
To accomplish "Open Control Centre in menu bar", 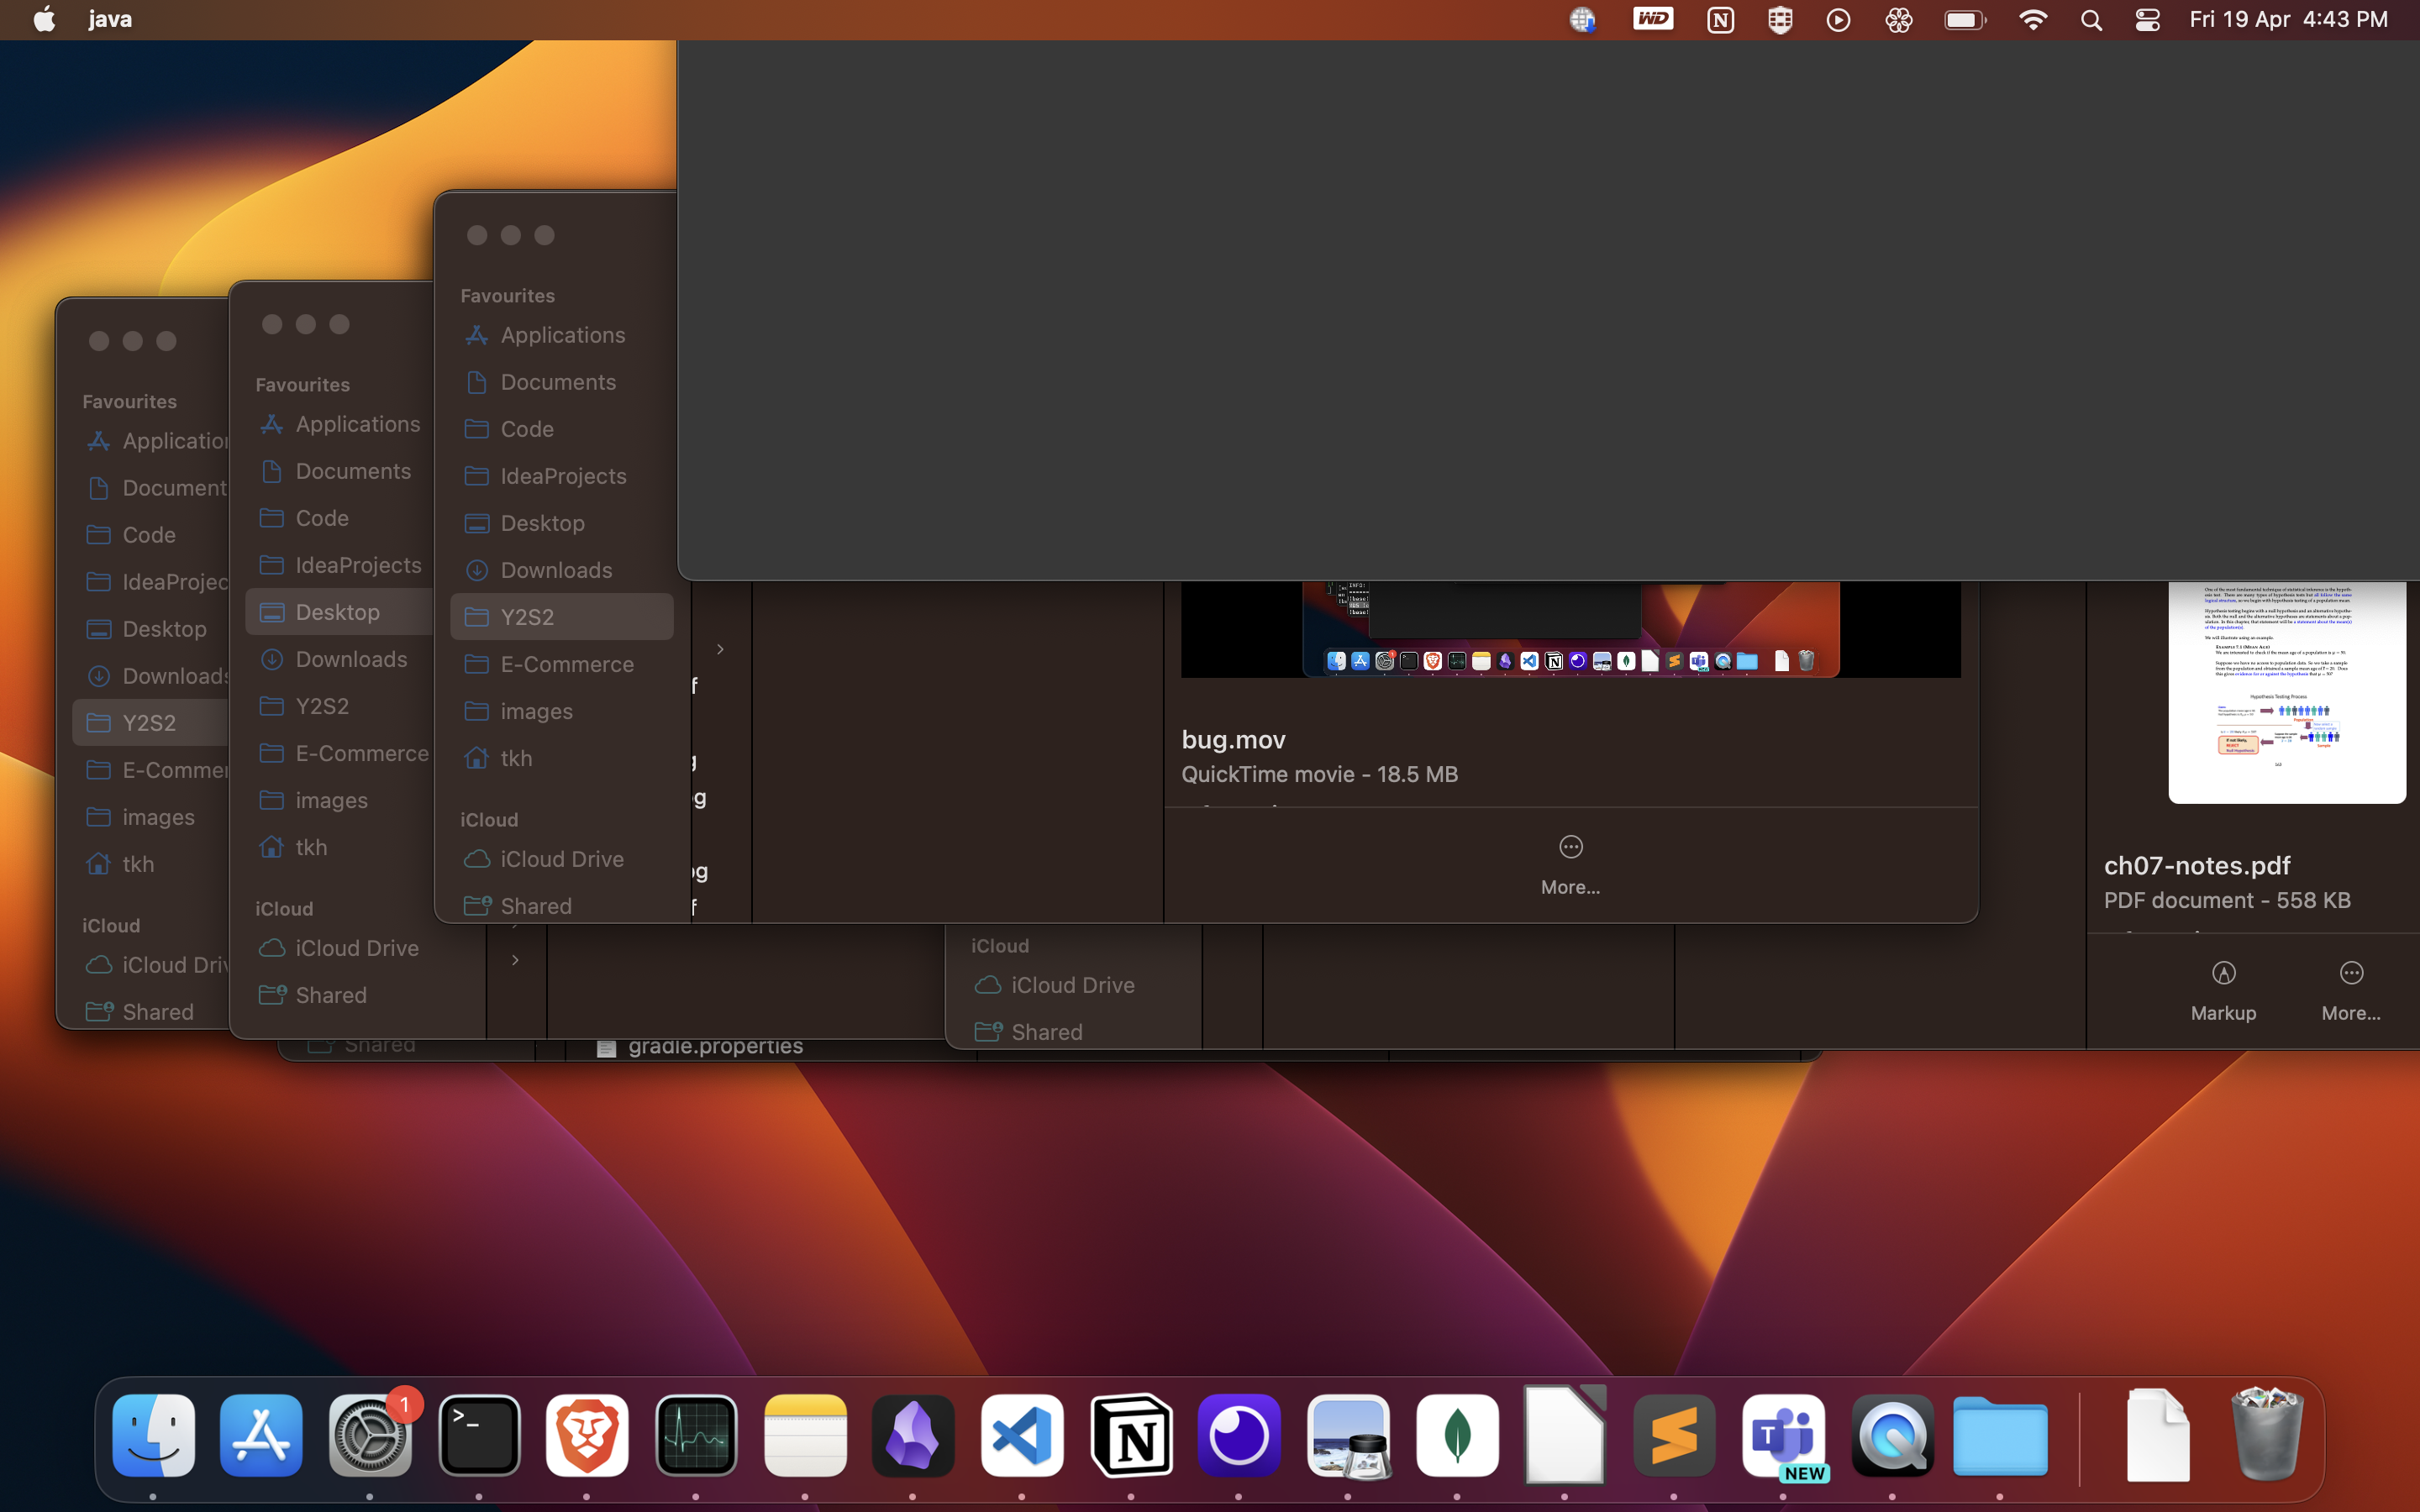I will point(2147,20).
